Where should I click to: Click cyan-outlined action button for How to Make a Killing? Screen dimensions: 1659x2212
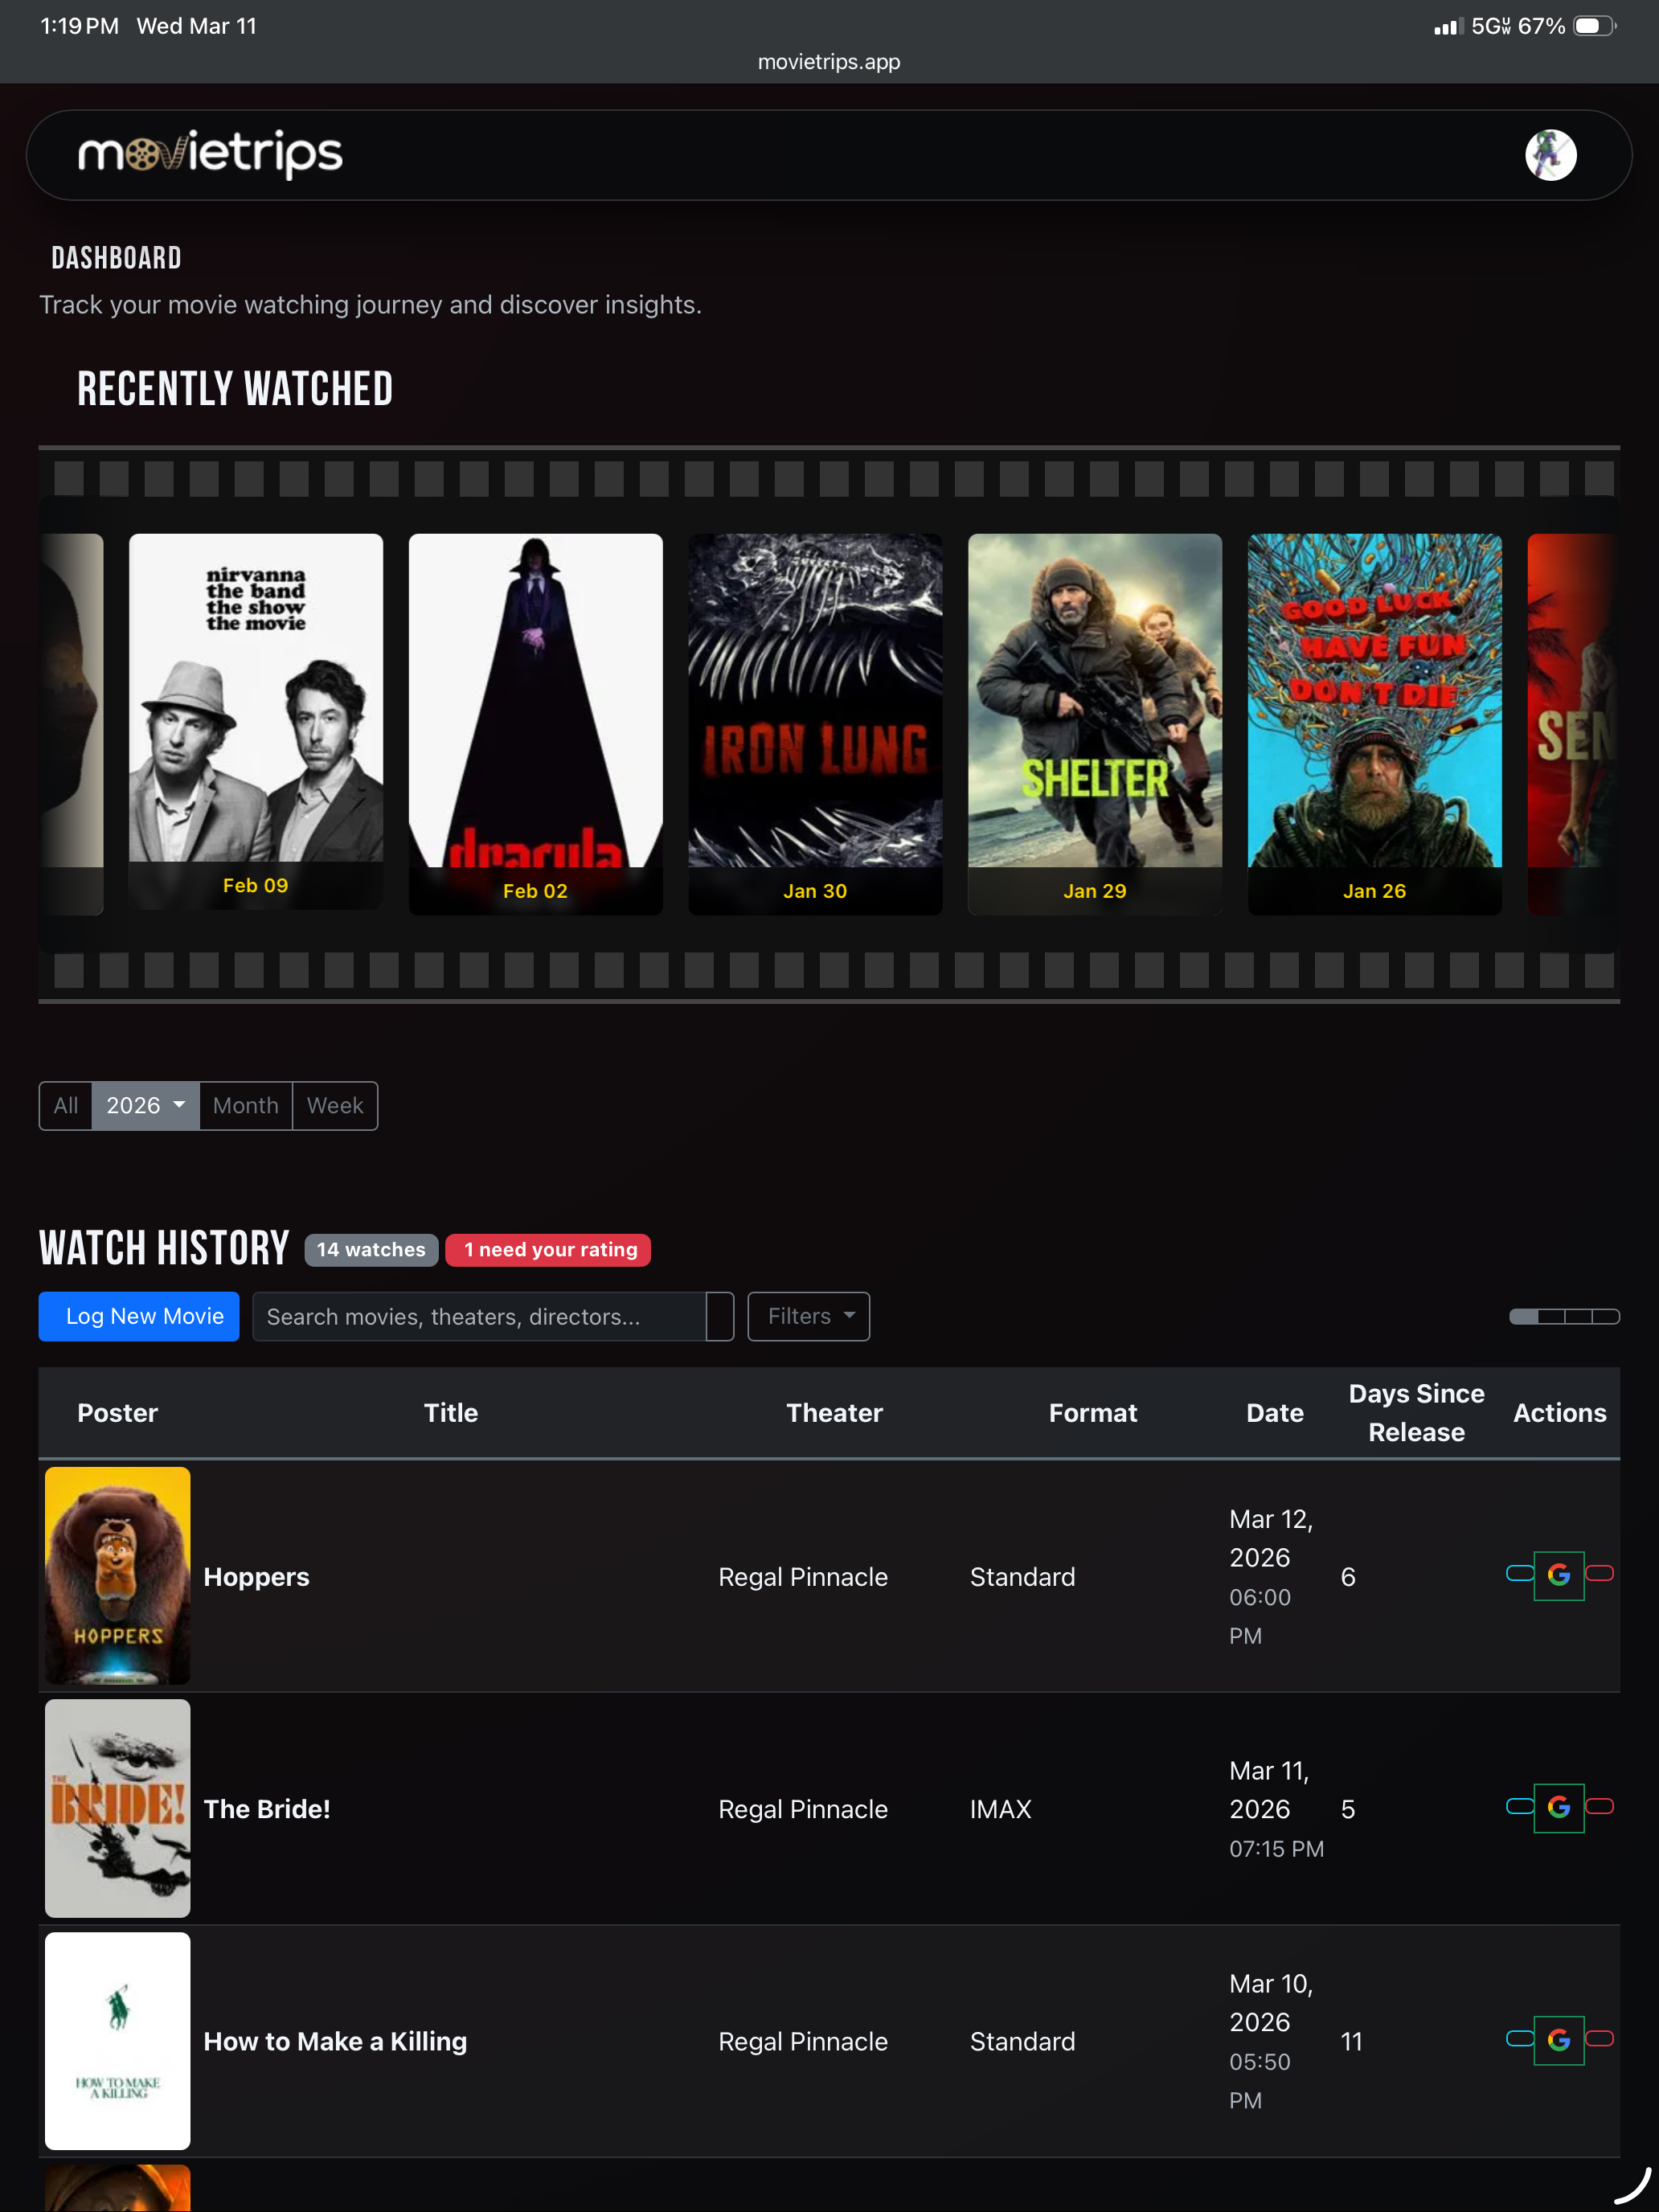tap(1519, 2039)
